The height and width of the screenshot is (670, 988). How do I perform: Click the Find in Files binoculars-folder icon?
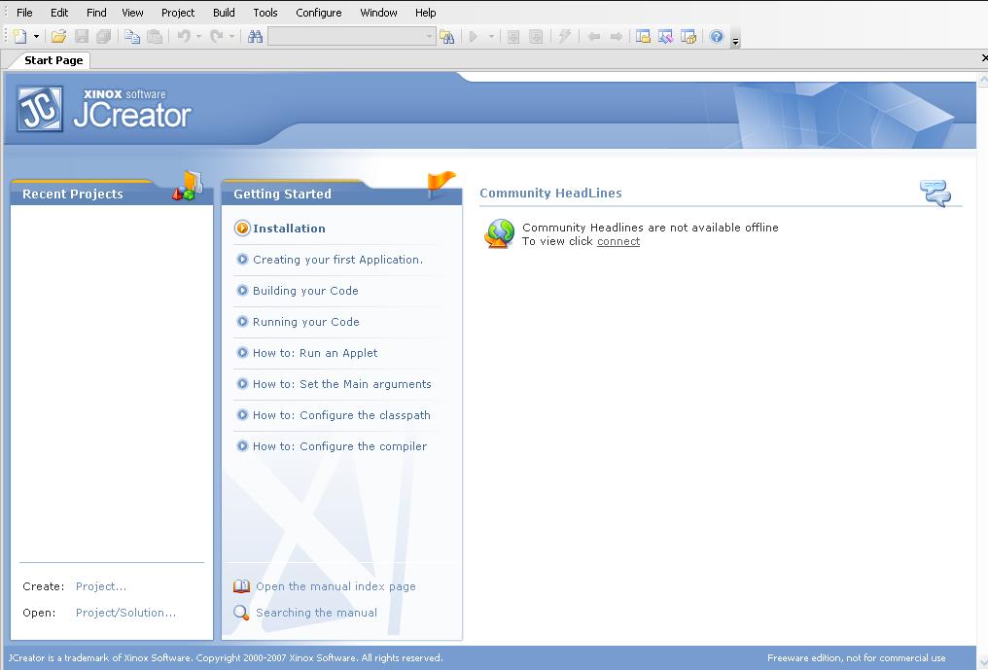click(446, 37)
